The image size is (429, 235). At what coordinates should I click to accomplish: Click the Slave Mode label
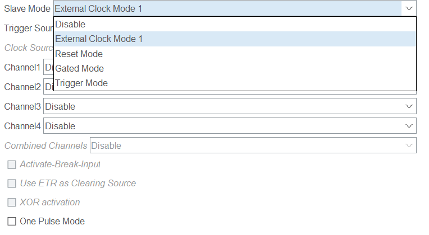[x=27, y=9]
